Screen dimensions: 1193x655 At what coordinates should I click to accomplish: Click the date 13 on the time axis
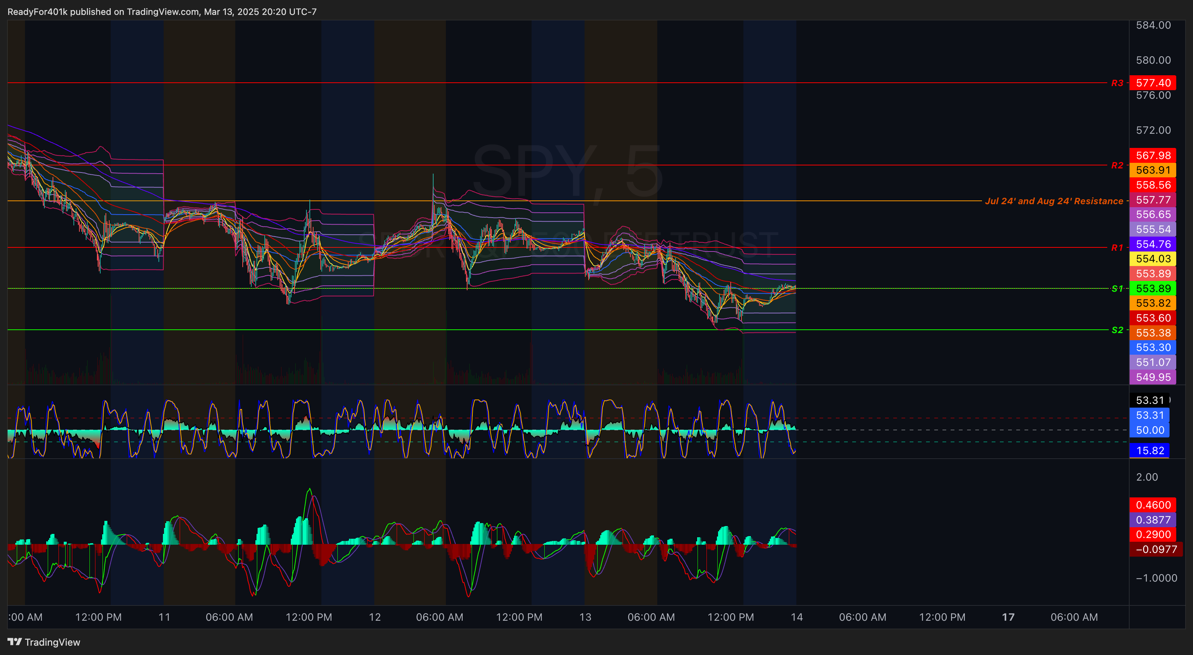(x=585, y=617)
